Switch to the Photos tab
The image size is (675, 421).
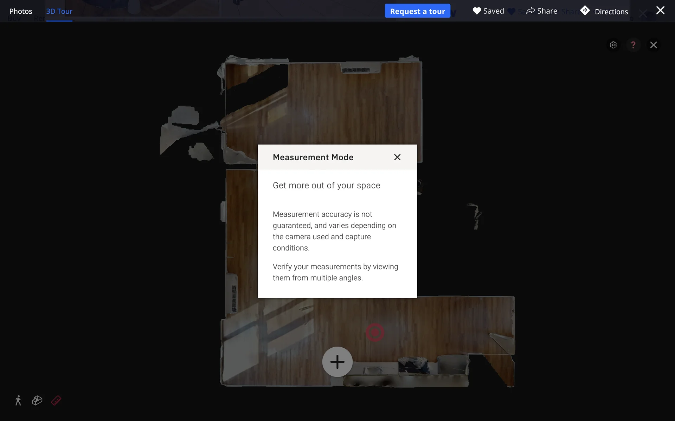coord(21,11)
